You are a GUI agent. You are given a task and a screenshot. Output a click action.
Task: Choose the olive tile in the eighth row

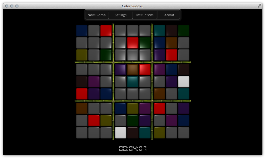click(x=106, y=121)
